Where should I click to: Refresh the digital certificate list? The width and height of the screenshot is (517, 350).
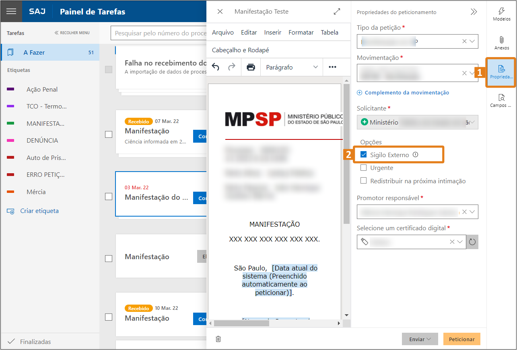coord(472,242)
